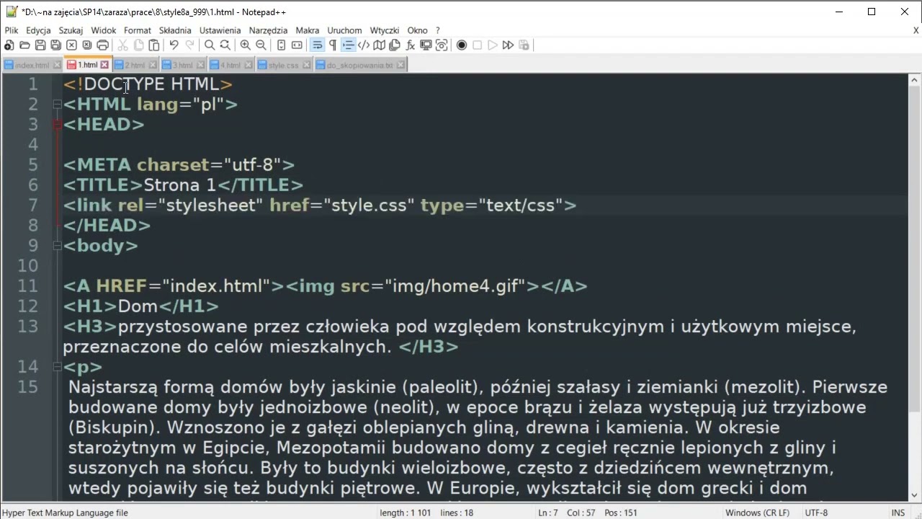Switch to the 3.html tab
The width and height of the screenshot is (922, 519).
[182, 65]
